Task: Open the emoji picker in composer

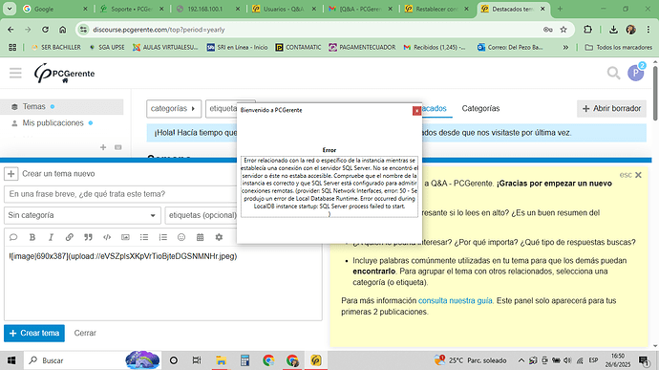Action: pyautogui.click(x=181, y=237)
